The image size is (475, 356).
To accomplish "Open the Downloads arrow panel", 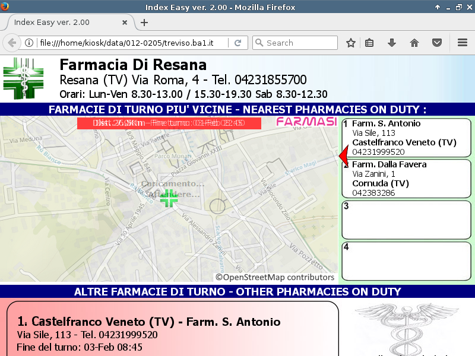I will click(392, 43).
